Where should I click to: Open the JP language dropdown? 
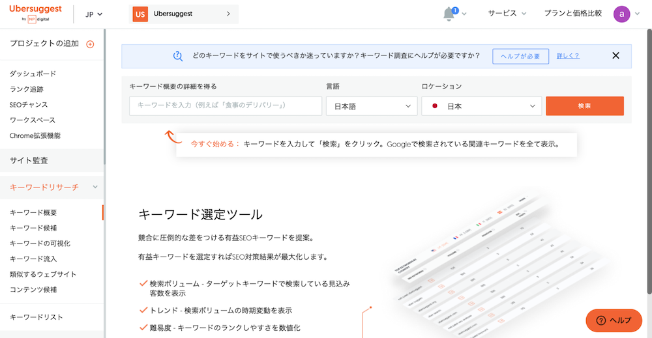tap(94, 14)
